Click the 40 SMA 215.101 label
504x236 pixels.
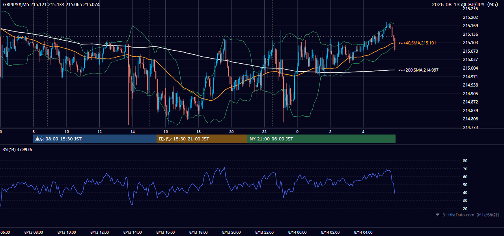(417, 43)
